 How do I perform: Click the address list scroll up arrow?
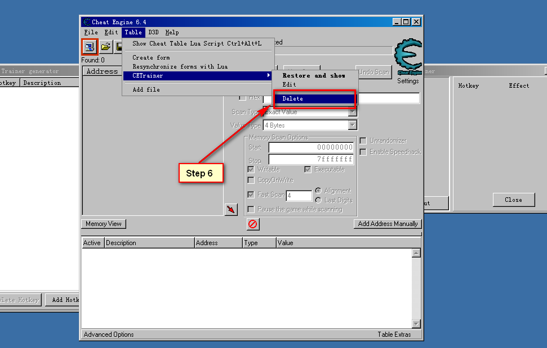pyautogui.click(x=416, y=253)
